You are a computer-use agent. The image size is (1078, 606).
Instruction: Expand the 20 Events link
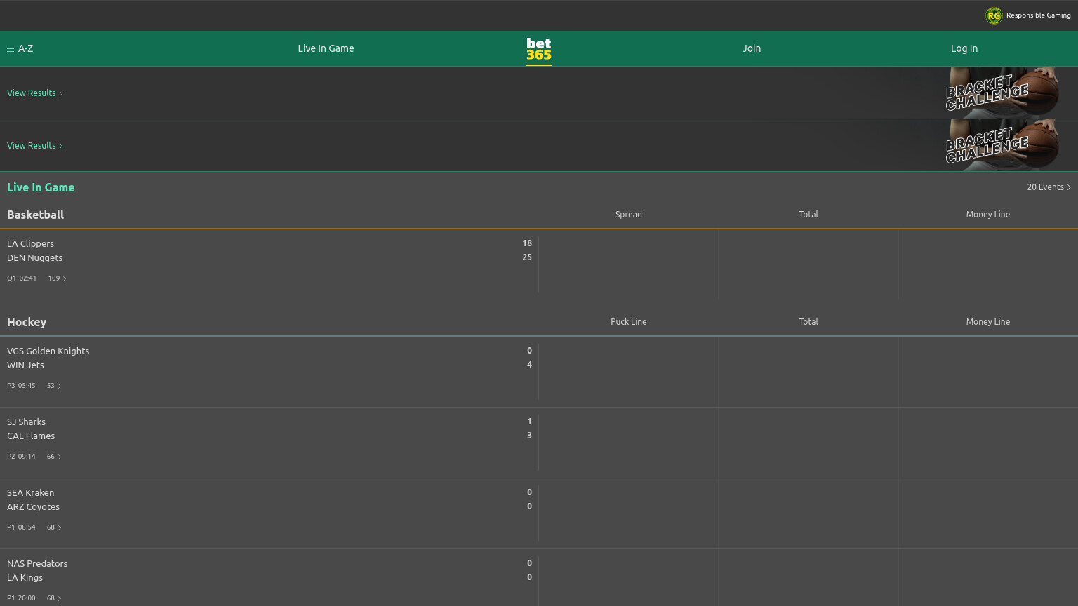1049,187
